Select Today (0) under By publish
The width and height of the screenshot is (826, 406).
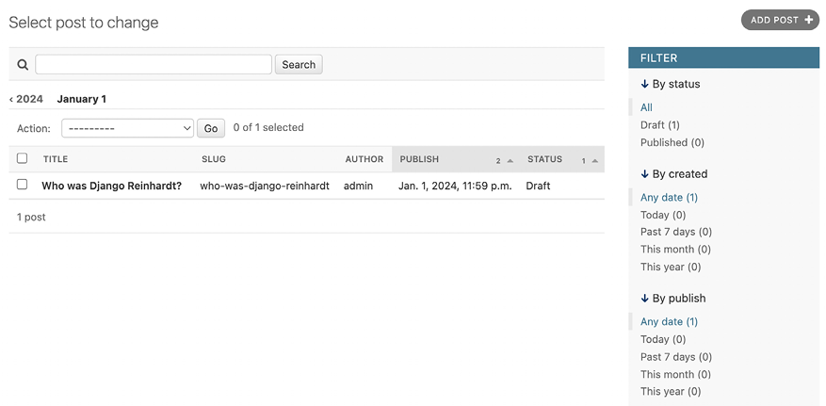click(x=663, y=339)
